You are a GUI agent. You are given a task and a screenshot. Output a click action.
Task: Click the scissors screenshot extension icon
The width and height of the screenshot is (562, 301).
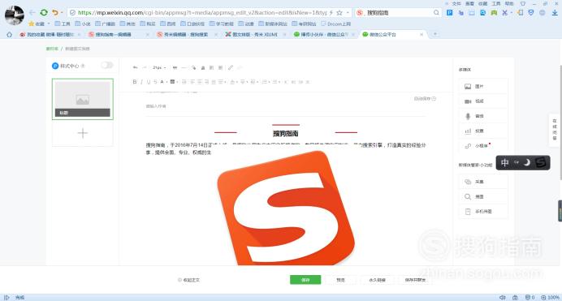click(504, 12)
